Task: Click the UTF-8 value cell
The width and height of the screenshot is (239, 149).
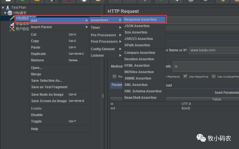Action: coord(210,104)
